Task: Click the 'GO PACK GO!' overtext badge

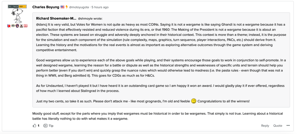Action: tap(17, 6)
